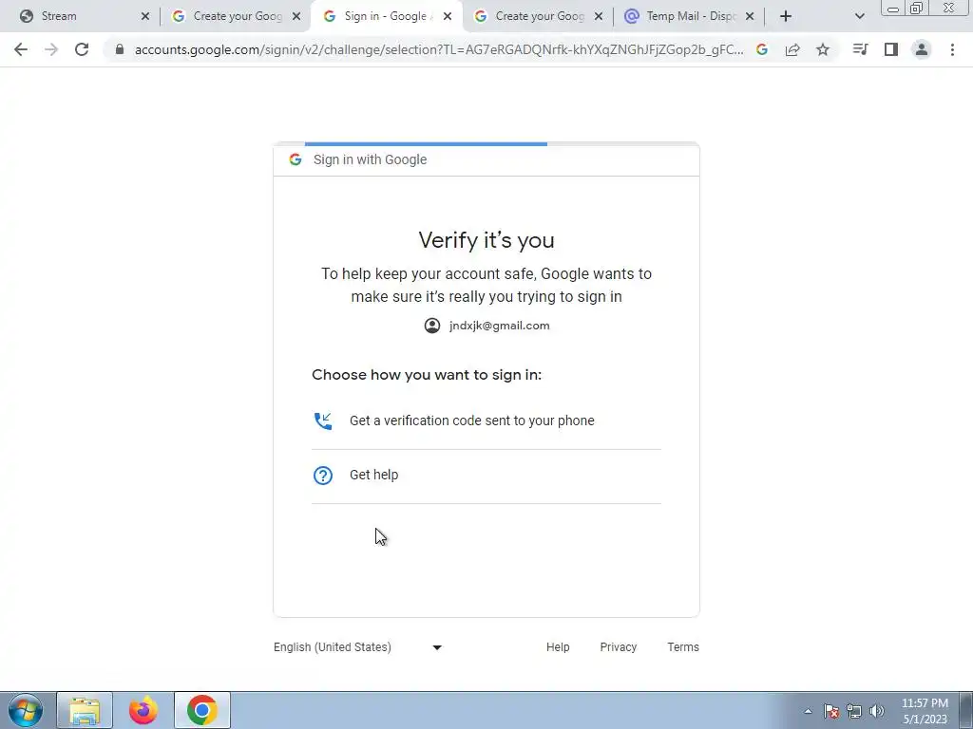Click the question mark help icon
The width and height of the screenshot is (973, 729).
[323, 476]
